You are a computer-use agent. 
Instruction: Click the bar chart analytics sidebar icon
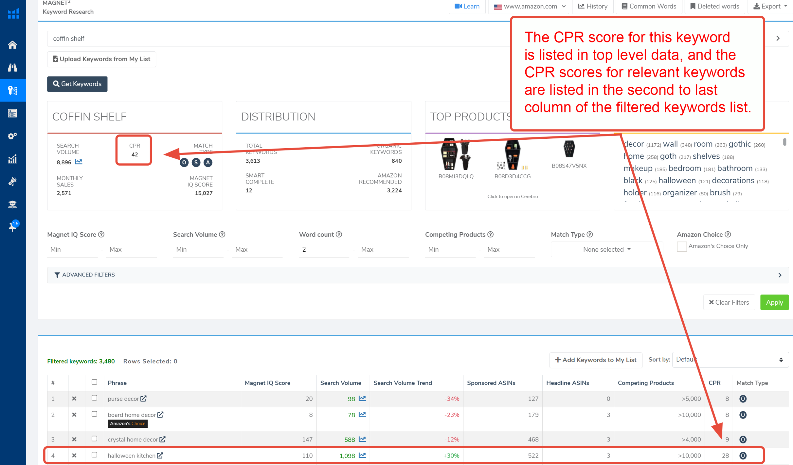tap(13, 159)
